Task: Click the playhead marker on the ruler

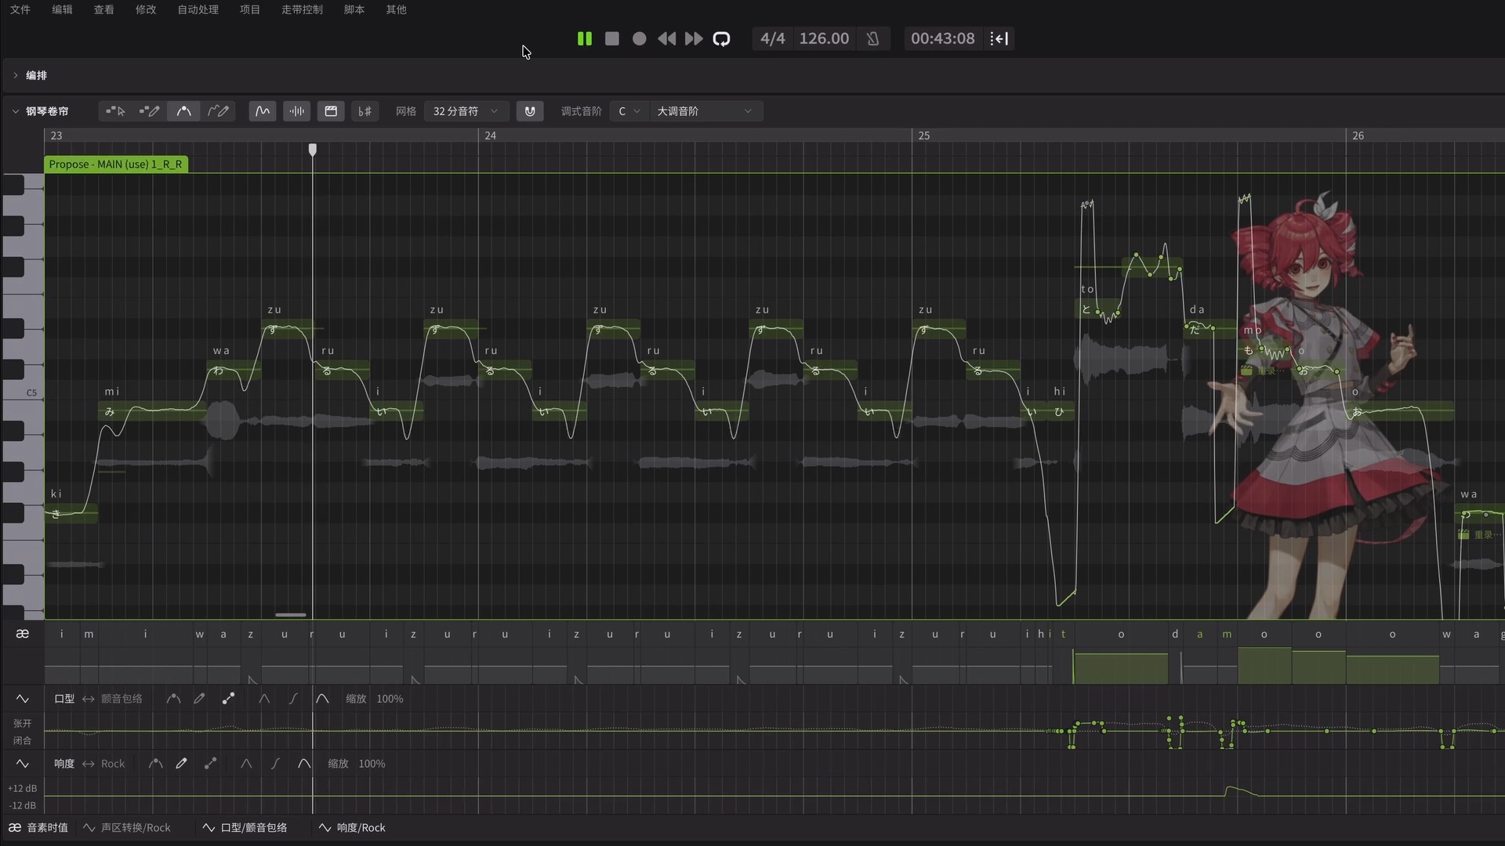Action: (313, 149)
